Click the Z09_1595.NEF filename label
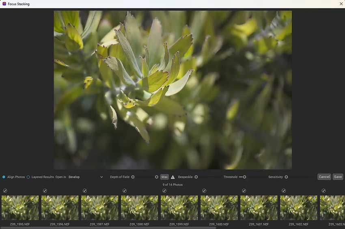345x229 pixels. click(20, 224)
